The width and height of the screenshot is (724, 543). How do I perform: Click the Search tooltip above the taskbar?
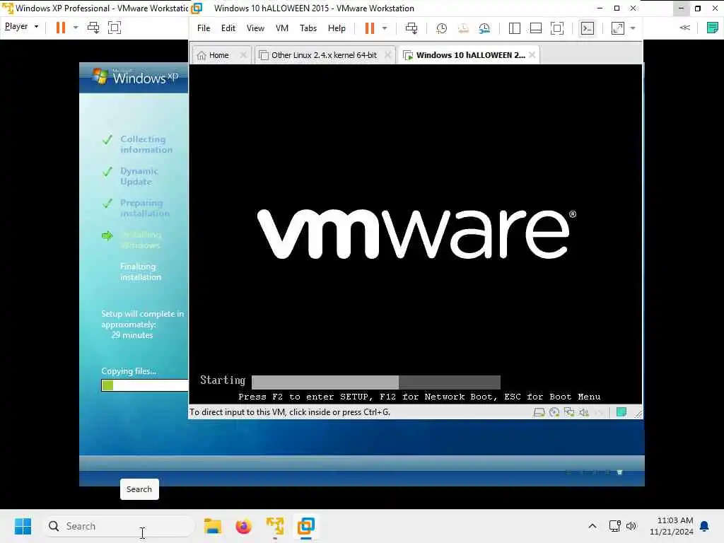click(139, 489)
